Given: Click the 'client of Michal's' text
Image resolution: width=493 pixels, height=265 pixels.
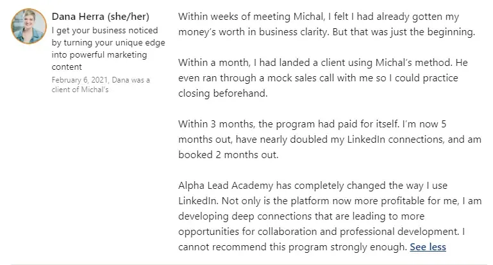Looking at the screenshot, I should [80, 90].
